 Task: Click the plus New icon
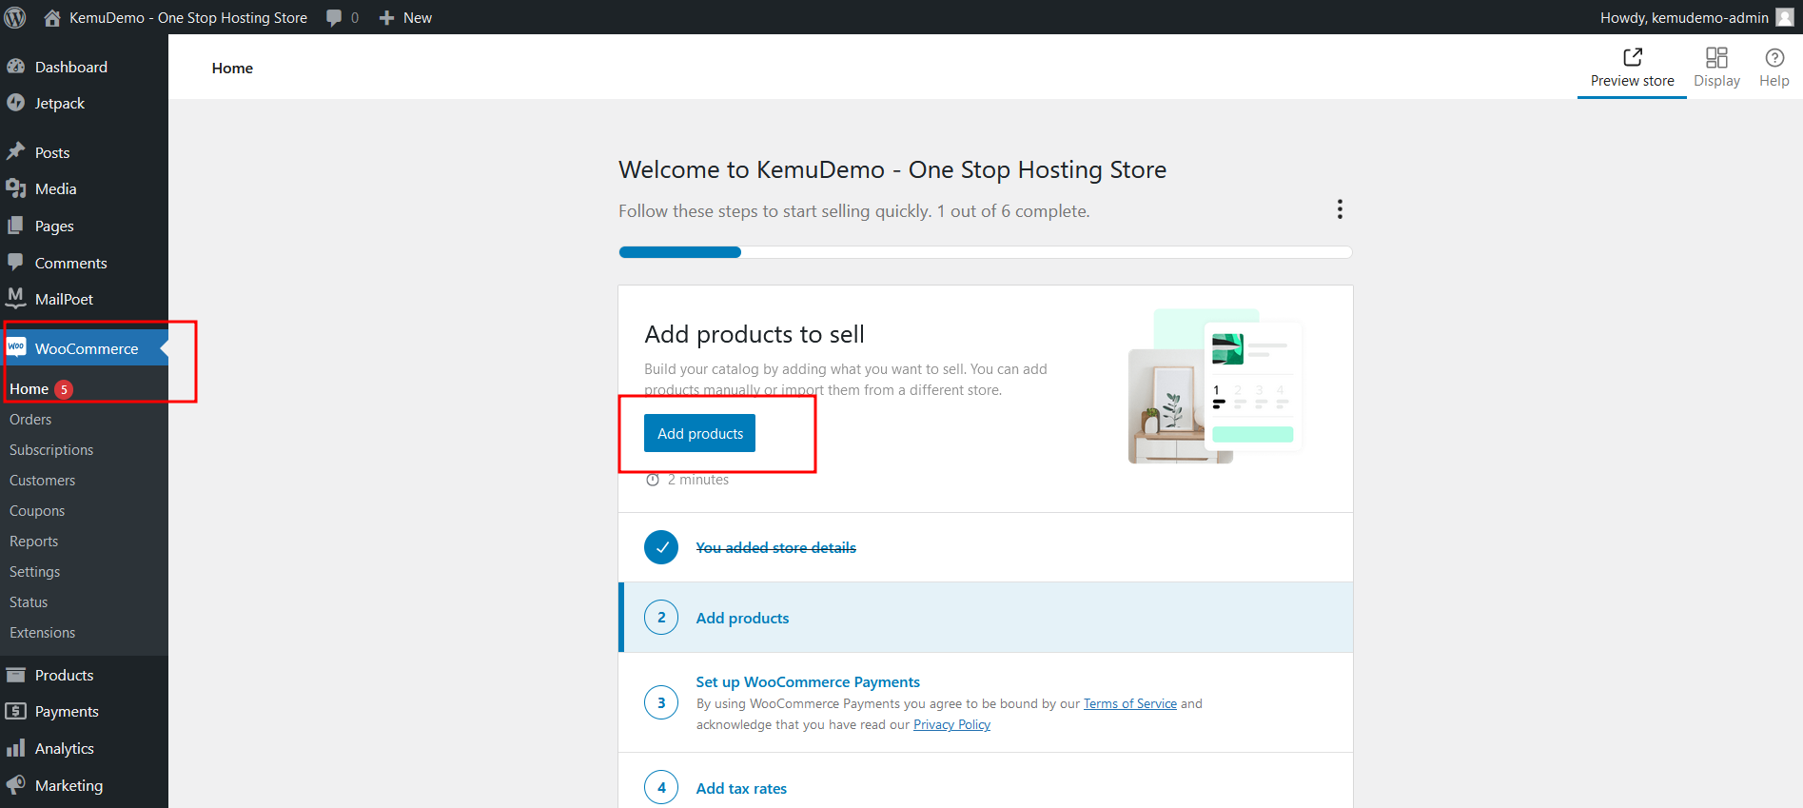pos(386,17)
